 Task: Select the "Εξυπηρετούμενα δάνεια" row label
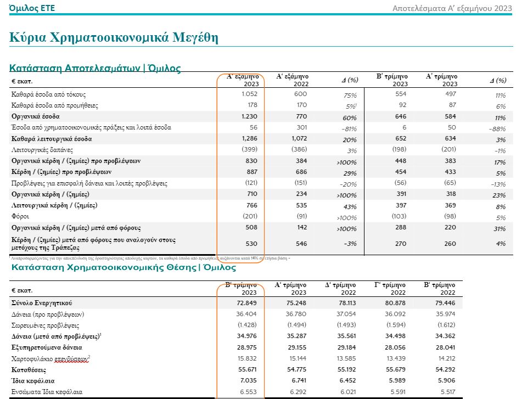click(47, 347)
